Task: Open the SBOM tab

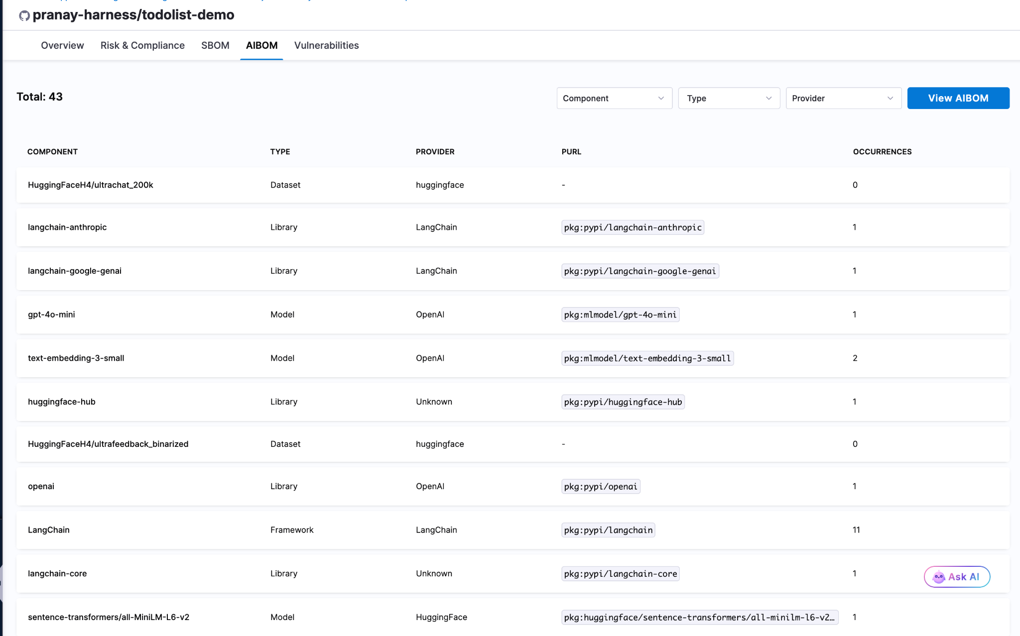Action: pyautogui.click(x=215, y=45)
